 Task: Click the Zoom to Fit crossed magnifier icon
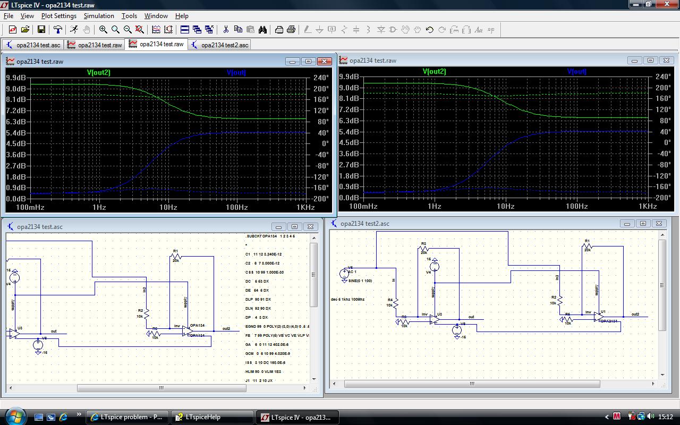[140, 30]
